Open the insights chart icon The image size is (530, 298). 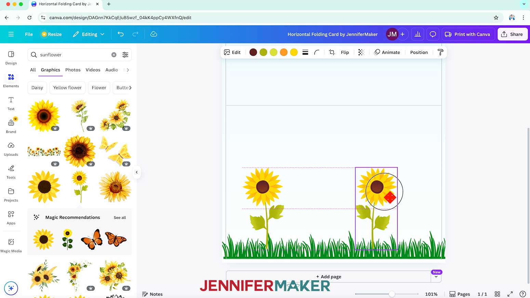pos(418,34)
